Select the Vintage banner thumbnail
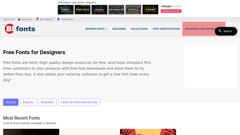The width and height of the screenshot is (240, 135). [133, 9]
